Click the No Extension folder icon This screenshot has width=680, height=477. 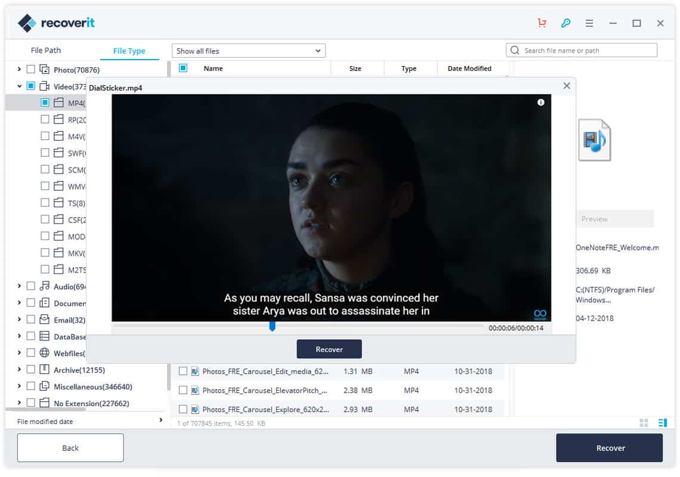click(44, 403)
